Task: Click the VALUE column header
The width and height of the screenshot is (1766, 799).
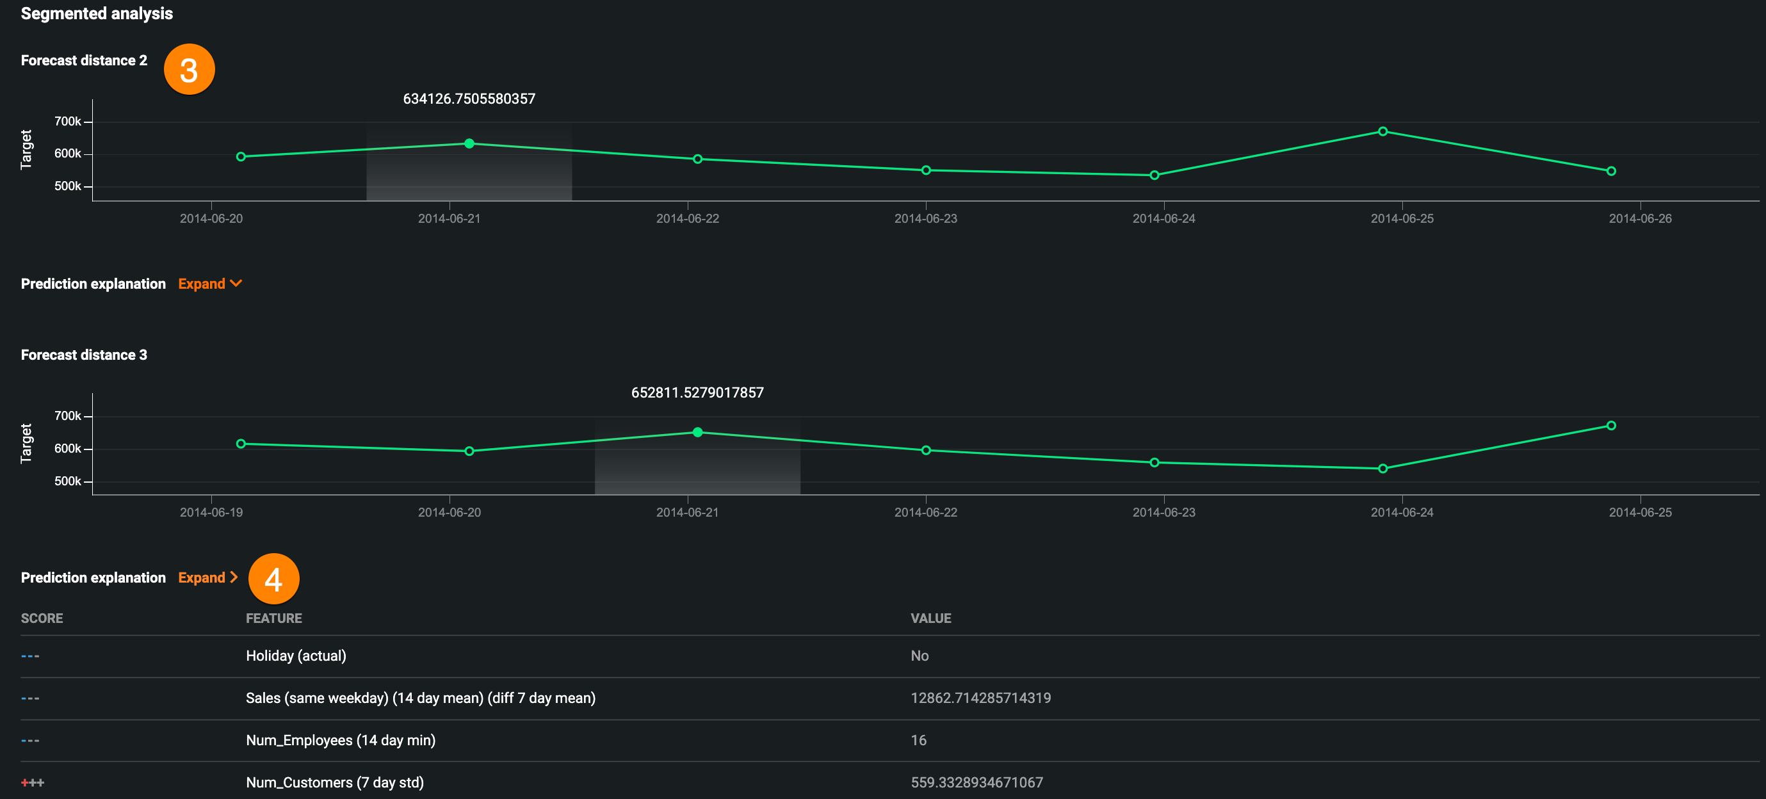Action: pyautogui.click(x=930, y=618)
